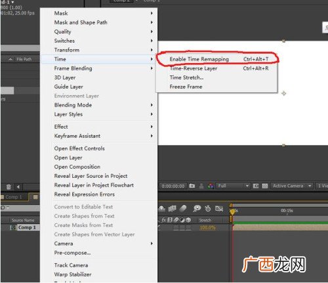Click the 3D Layer cube column icon

(188, 220)
